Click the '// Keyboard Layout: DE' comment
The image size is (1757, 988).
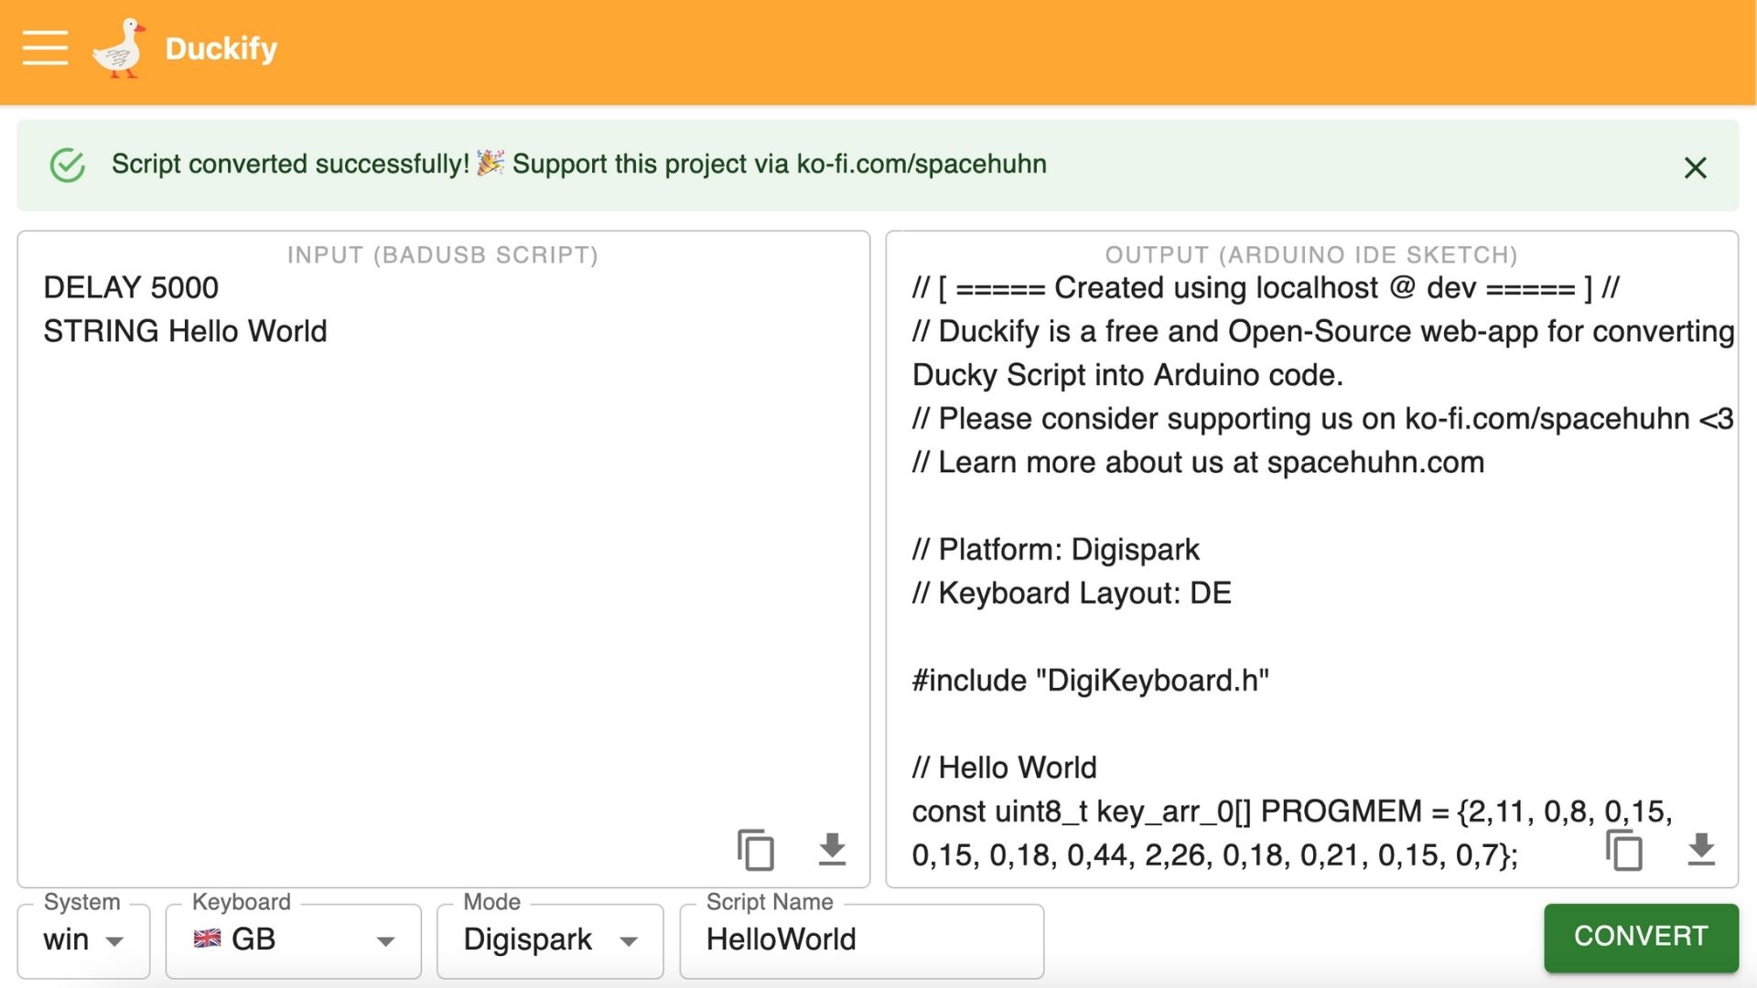point(1072,594)
